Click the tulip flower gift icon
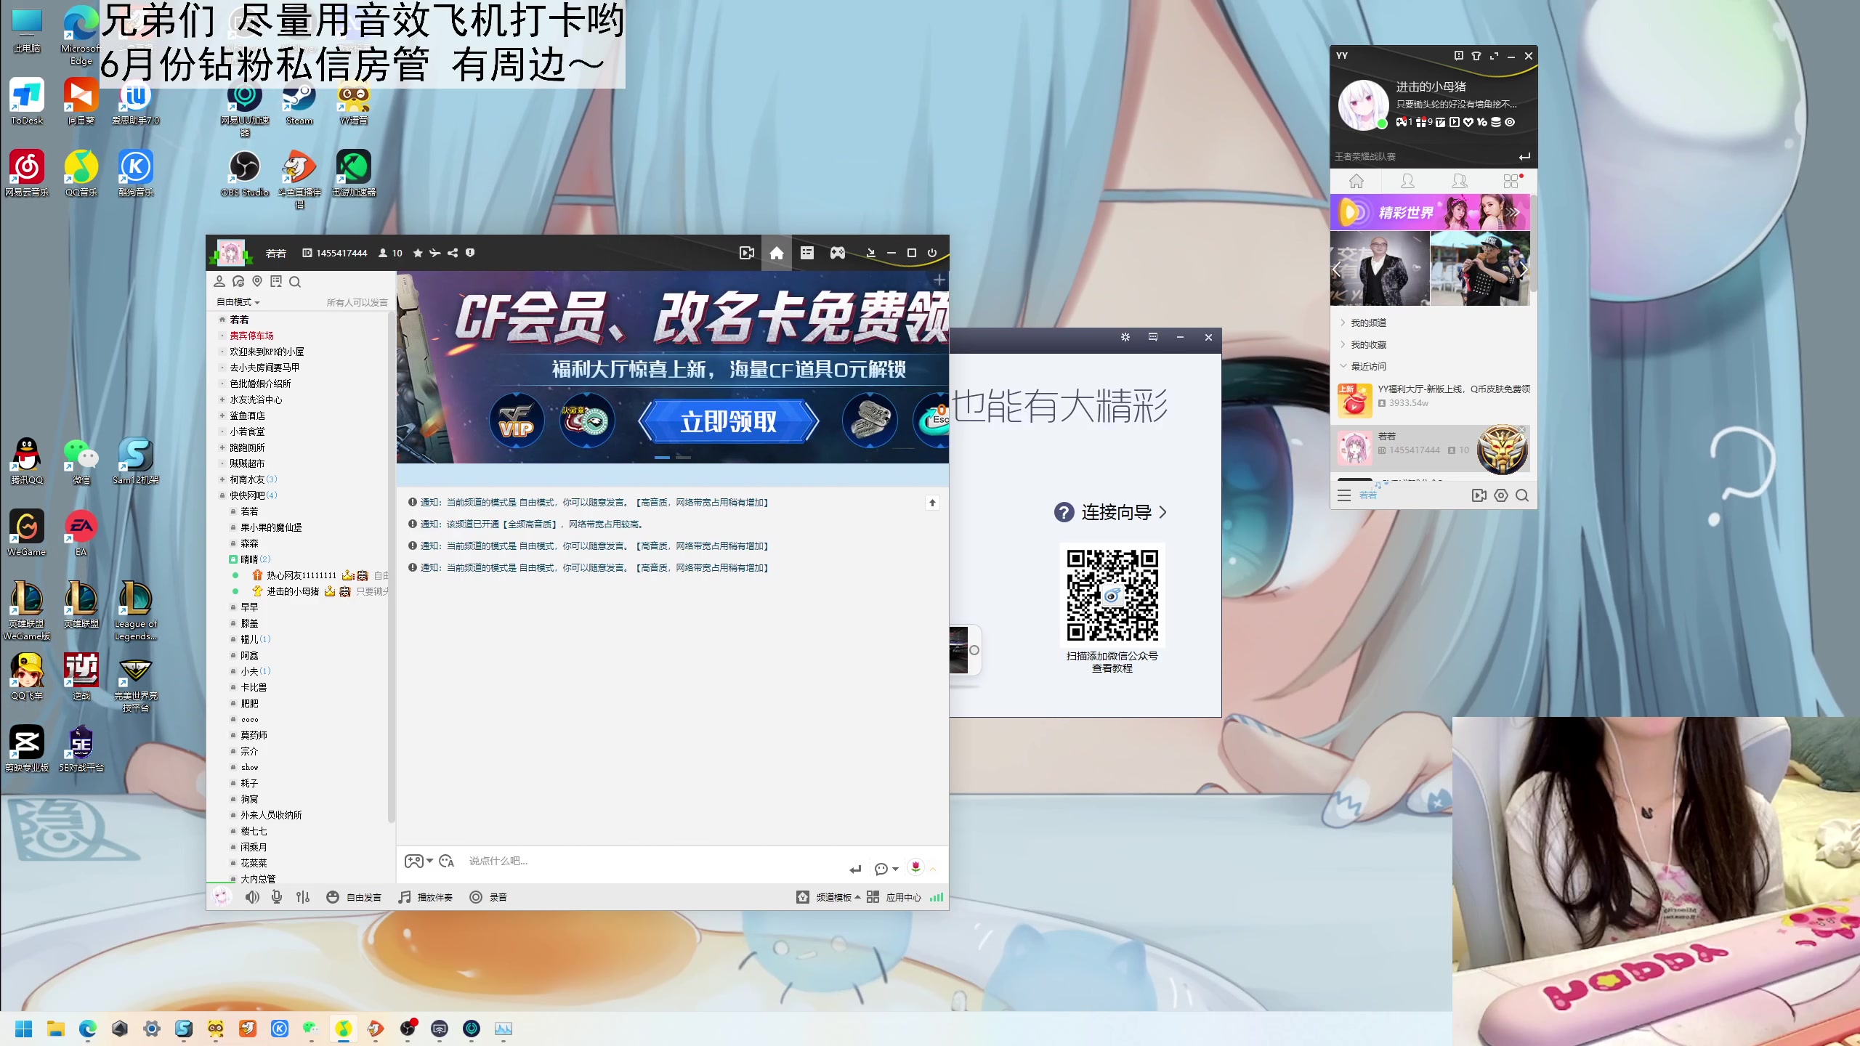Image resolution: width=1860 pixels, height=1046 pixels. [915, 867]
